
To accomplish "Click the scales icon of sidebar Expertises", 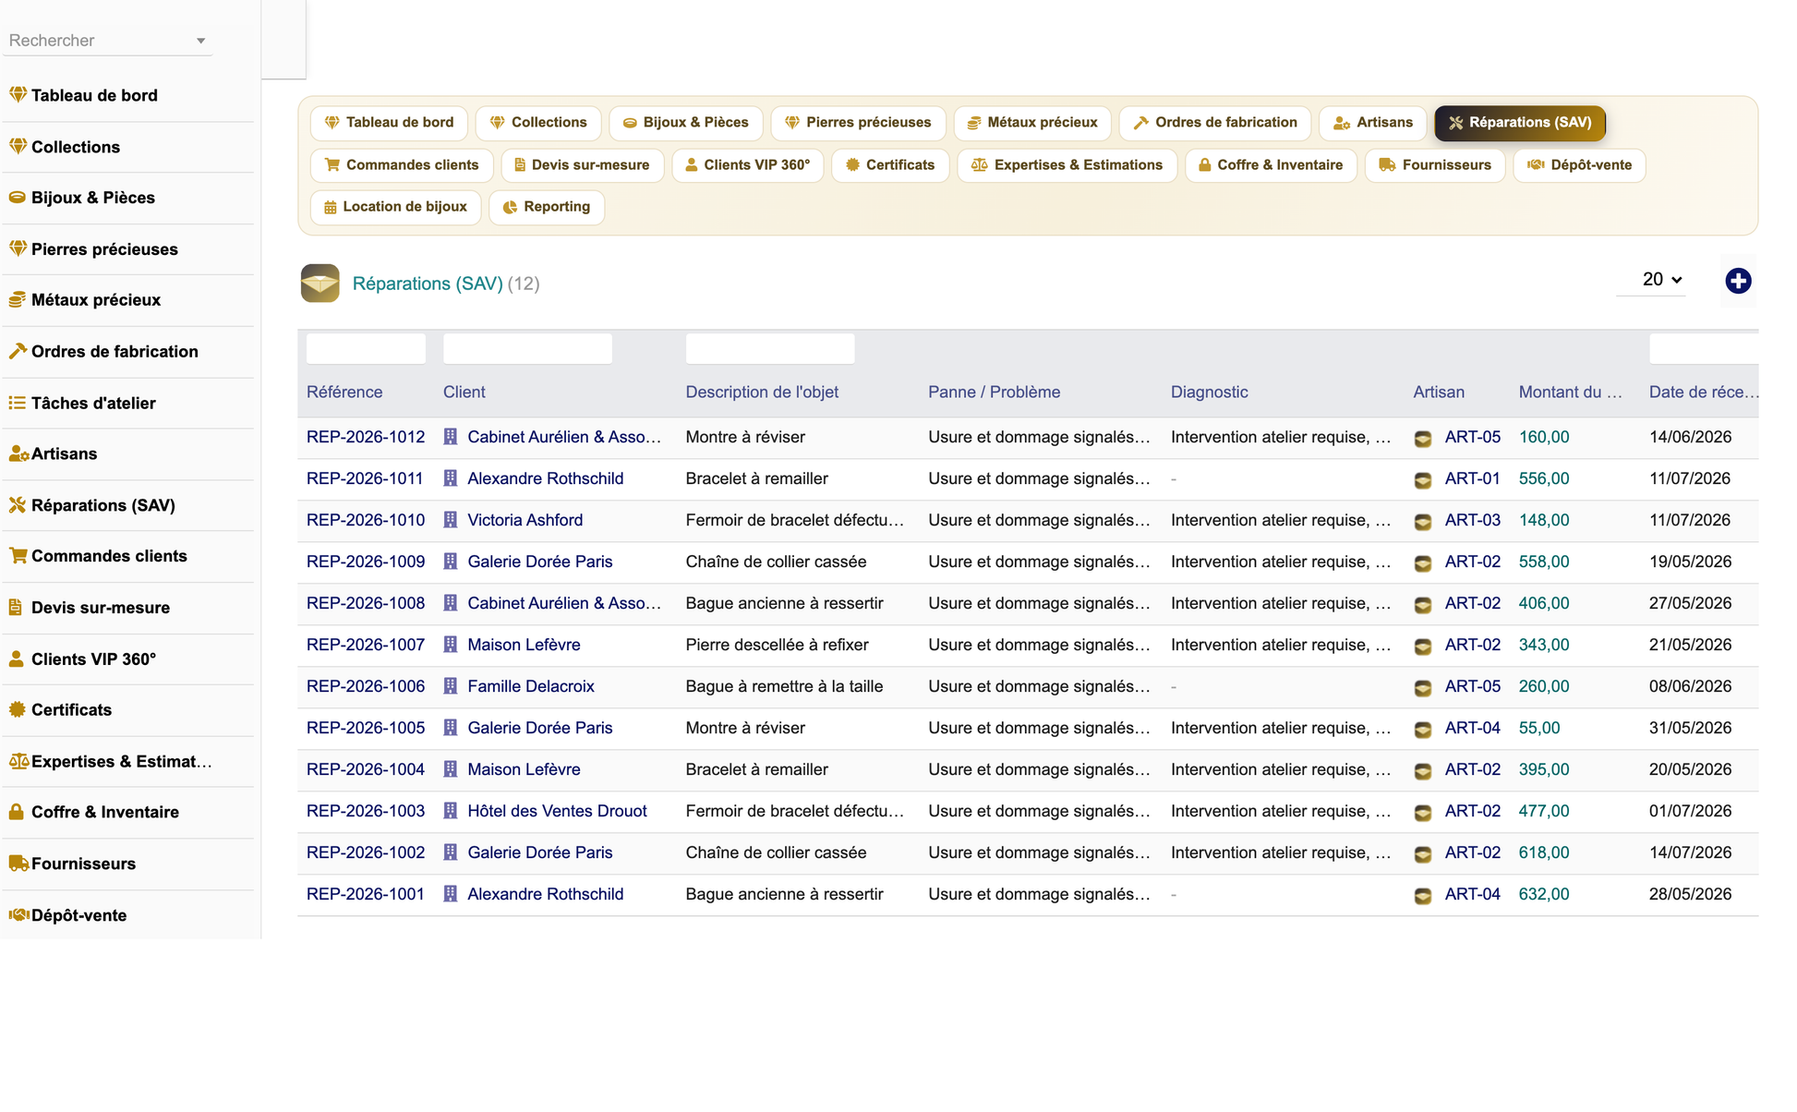I will (18, 761).
